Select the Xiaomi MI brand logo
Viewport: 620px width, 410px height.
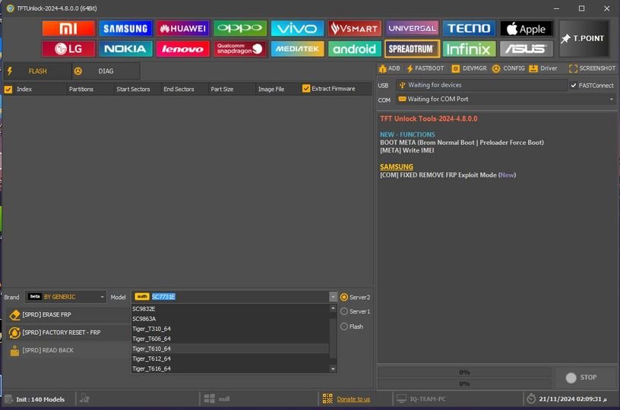point(68,28)
